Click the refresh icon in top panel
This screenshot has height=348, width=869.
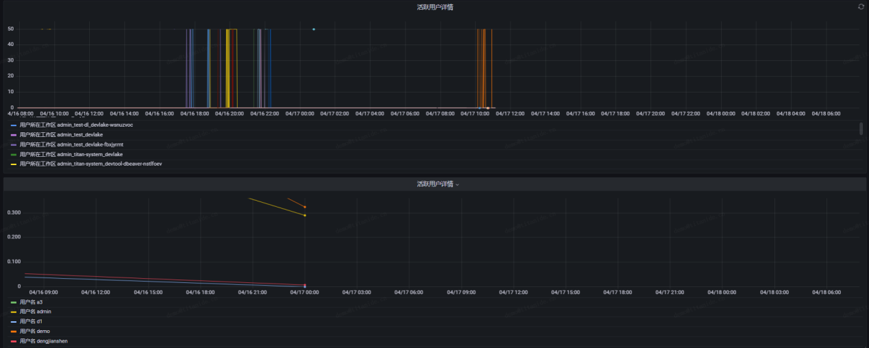(x=861, y=7)
